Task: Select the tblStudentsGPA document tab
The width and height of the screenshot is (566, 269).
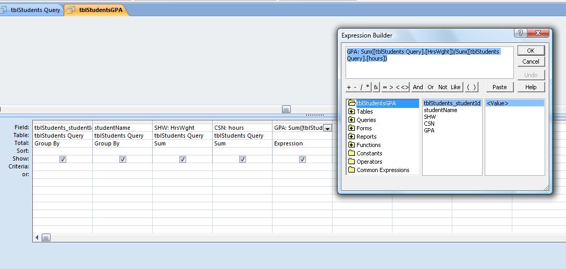Action: tap(96, 10)
